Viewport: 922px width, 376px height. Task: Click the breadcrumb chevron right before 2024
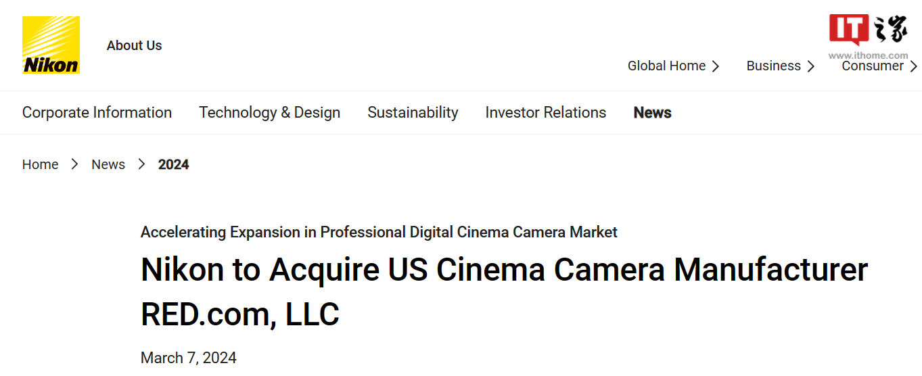tap(142, 164)
